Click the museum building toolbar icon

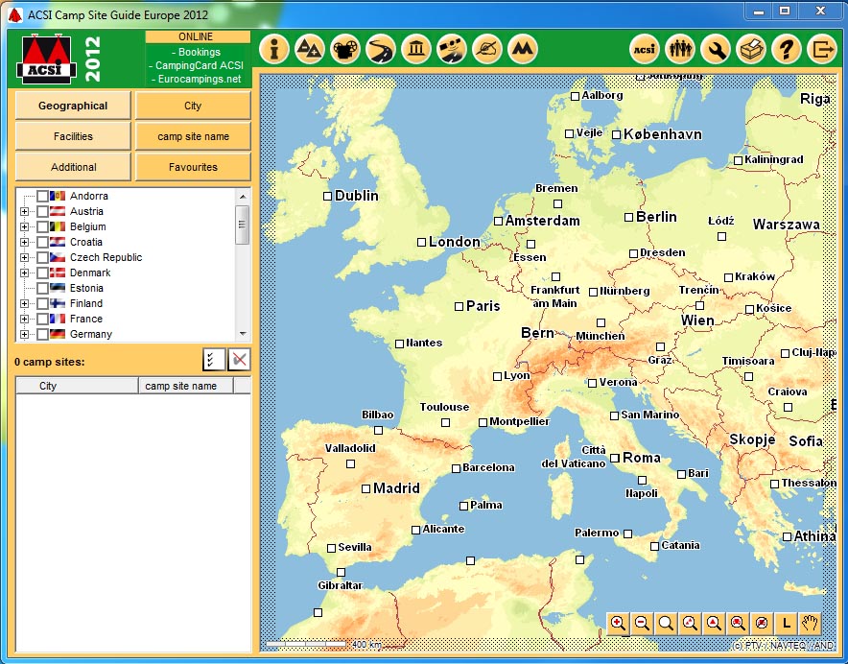[416, 49]
